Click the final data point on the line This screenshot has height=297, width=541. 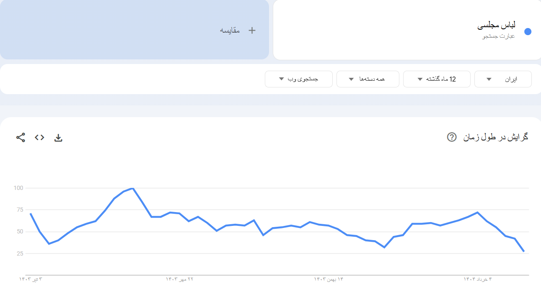(x=524, y=251)
